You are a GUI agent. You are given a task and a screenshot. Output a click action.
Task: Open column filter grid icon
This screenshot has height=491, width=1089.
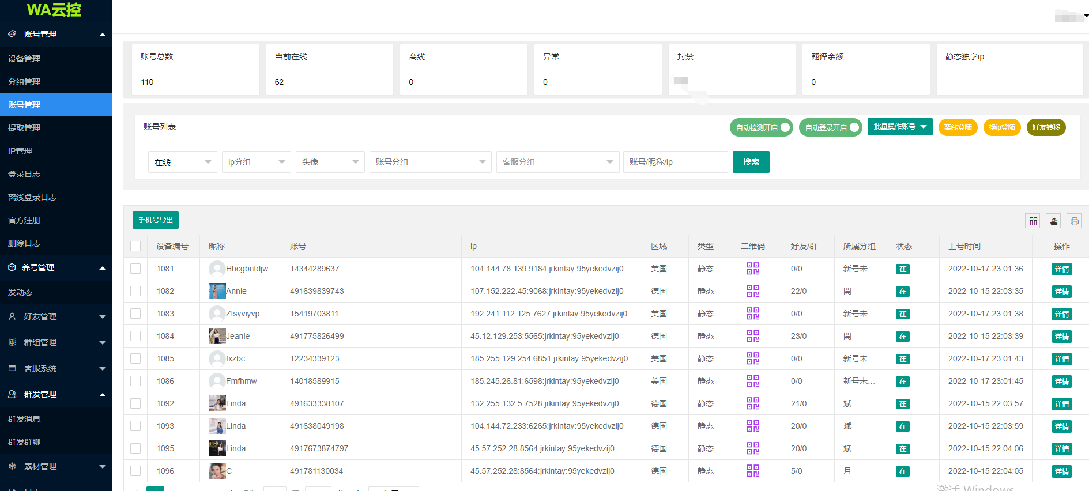[x=1033, y=221]
